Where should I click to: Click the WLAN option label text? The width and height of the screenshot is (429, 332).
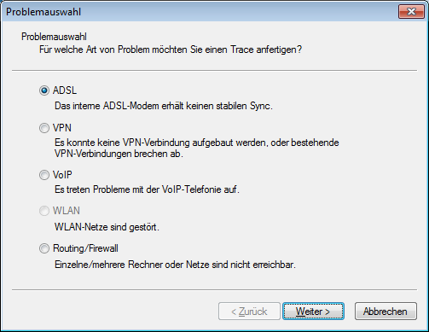coord(67,211)
